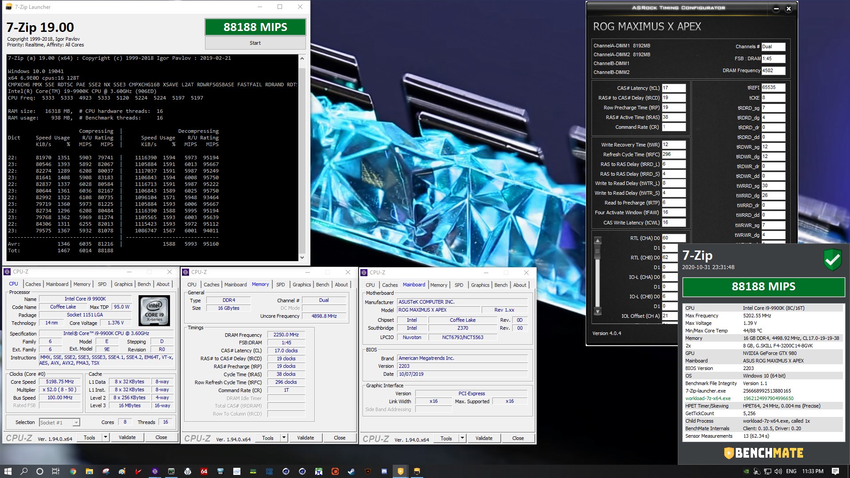Open network status tray icon
Screen dimensions: 850x478
point(768,471)
